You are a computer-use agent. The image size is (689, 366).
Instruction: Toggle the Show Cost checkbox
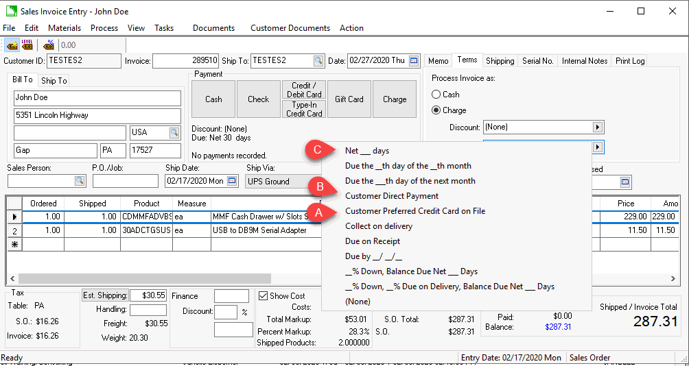pos(264,296)
